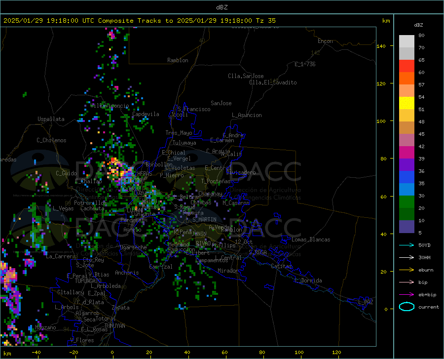Screen dimensions: 444x359
Task: Click the 'Lomas_Blancas' map label
Action: pos(311,239)
